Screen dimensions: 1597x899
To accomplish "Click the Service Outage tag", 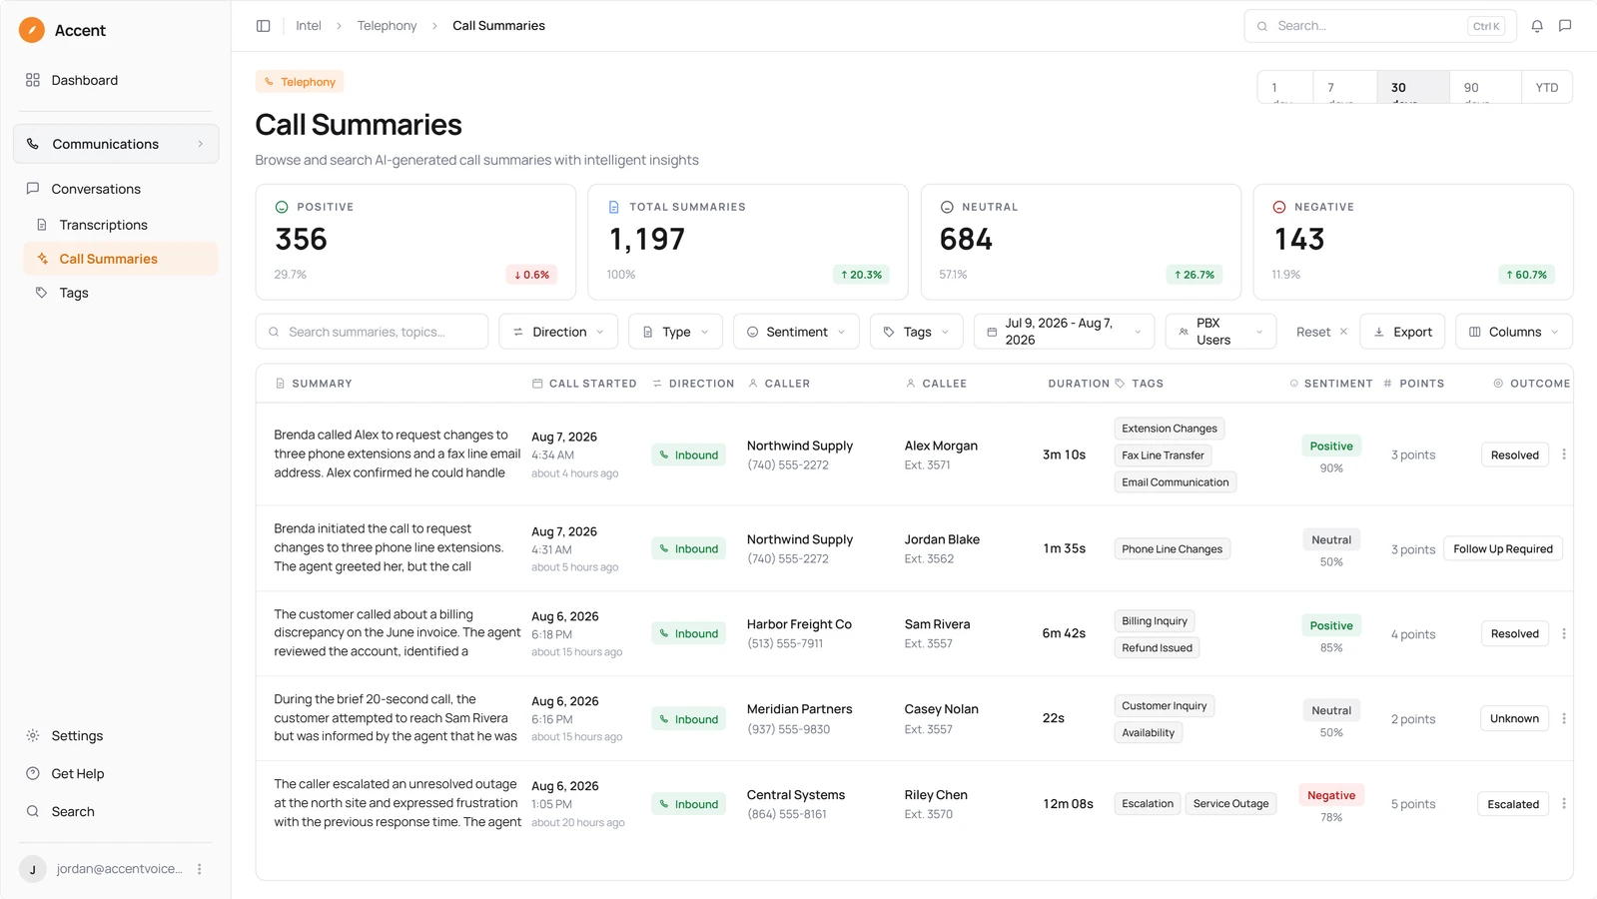I will click(x=1230, y=804).
